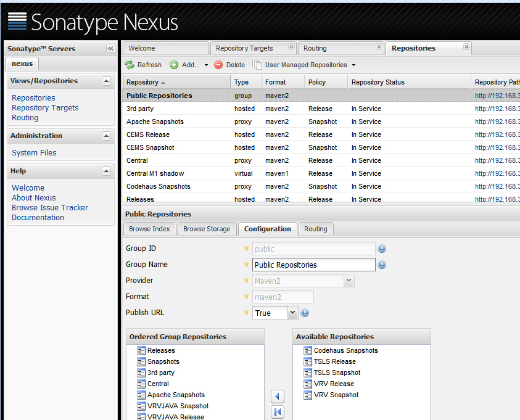Open the Documentation link
This screenshot has height=420, width=520.
click(38, 218)
